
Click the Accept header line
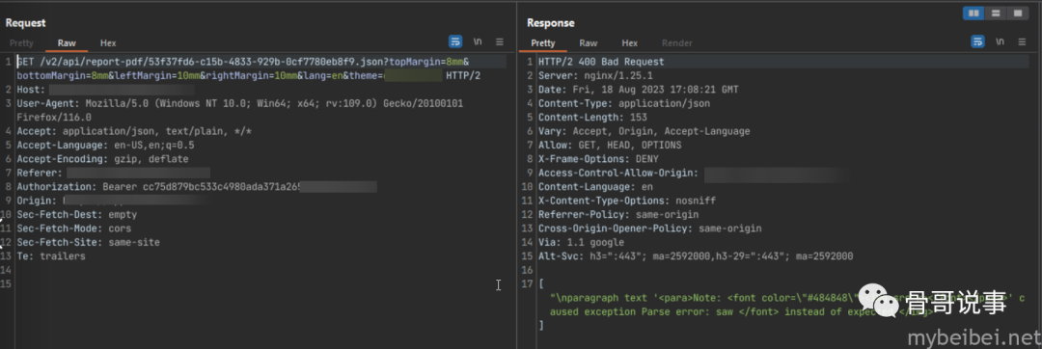tap(134, 131)
